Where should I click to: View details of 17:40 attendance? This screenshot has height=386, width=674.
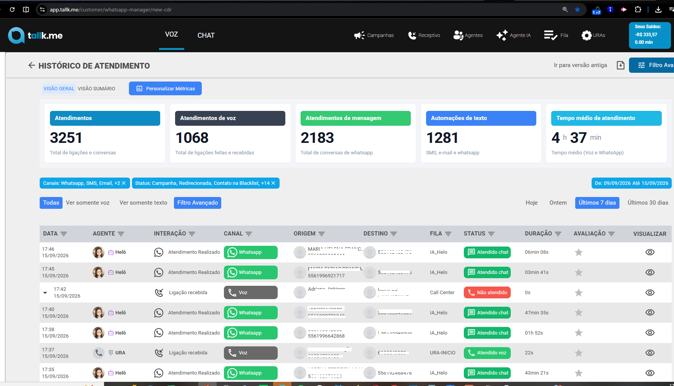point(650,312)
